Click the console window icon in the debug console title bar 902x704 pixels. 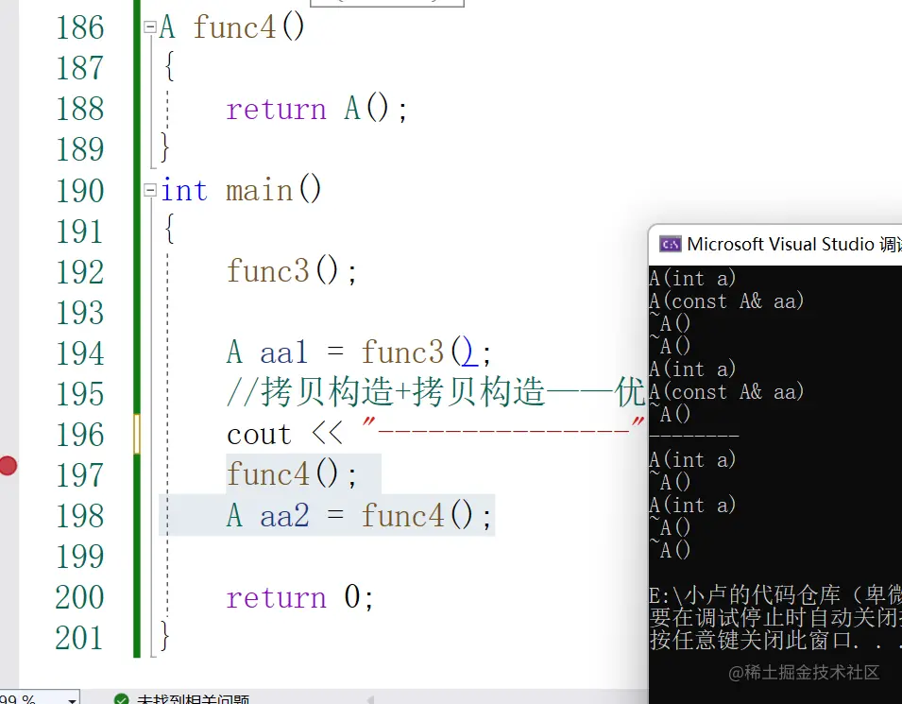pos(671,245)
